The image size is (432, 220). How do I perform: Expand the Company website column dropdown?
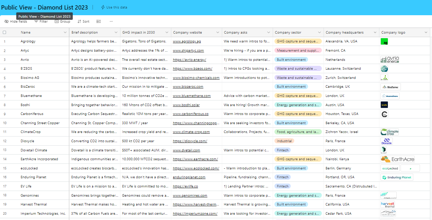[218, 33]
